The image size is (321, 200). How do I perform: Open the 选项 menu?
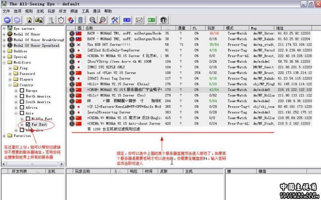click(17, 11)
